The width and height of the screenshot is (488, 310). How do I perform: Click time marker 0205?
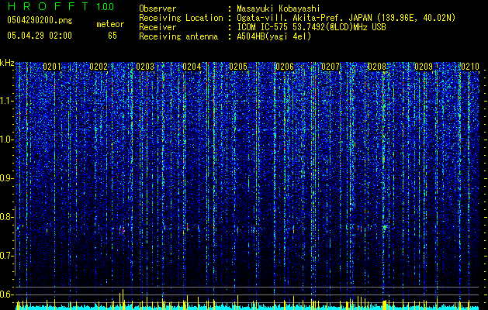coord(238,67)
